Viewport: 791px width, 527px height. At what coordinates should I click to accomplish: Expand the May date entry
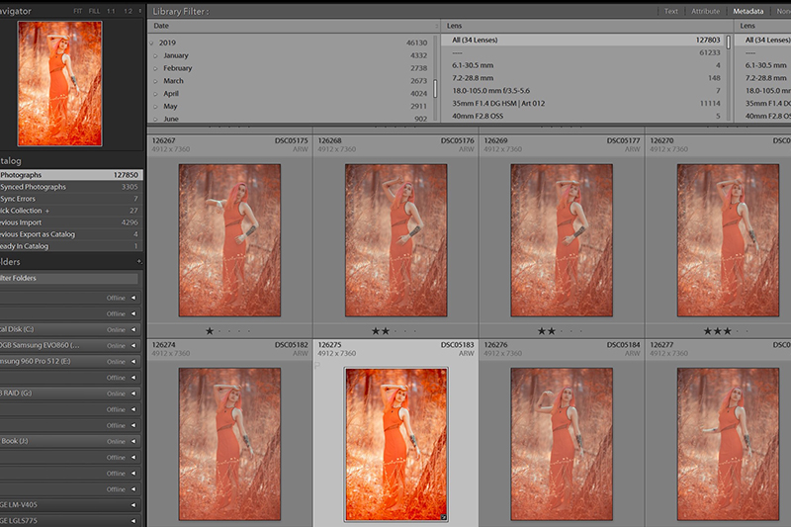(155, 107)
